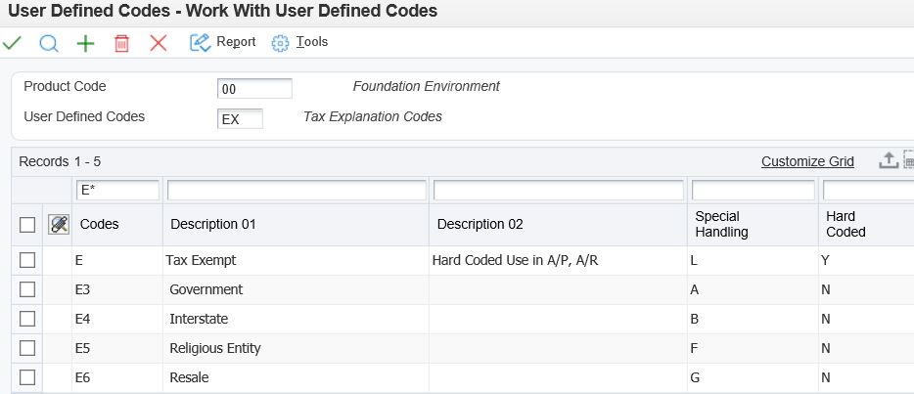
Task: Click the red X Close icon
Action: (x=158, y=43)
